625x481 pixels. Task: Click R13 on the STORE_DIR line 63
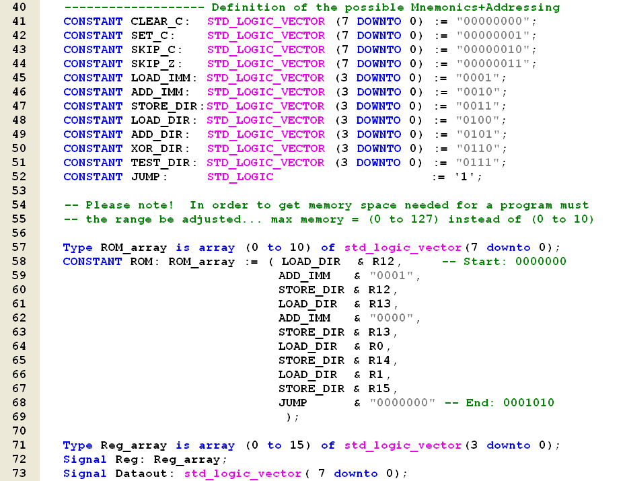379,332
